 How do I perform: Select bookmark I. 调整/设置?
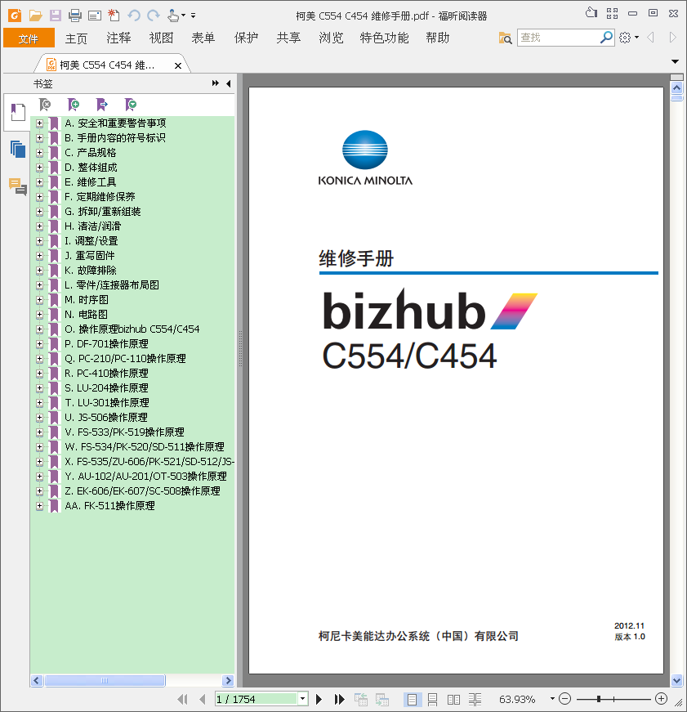pos(91,240)
